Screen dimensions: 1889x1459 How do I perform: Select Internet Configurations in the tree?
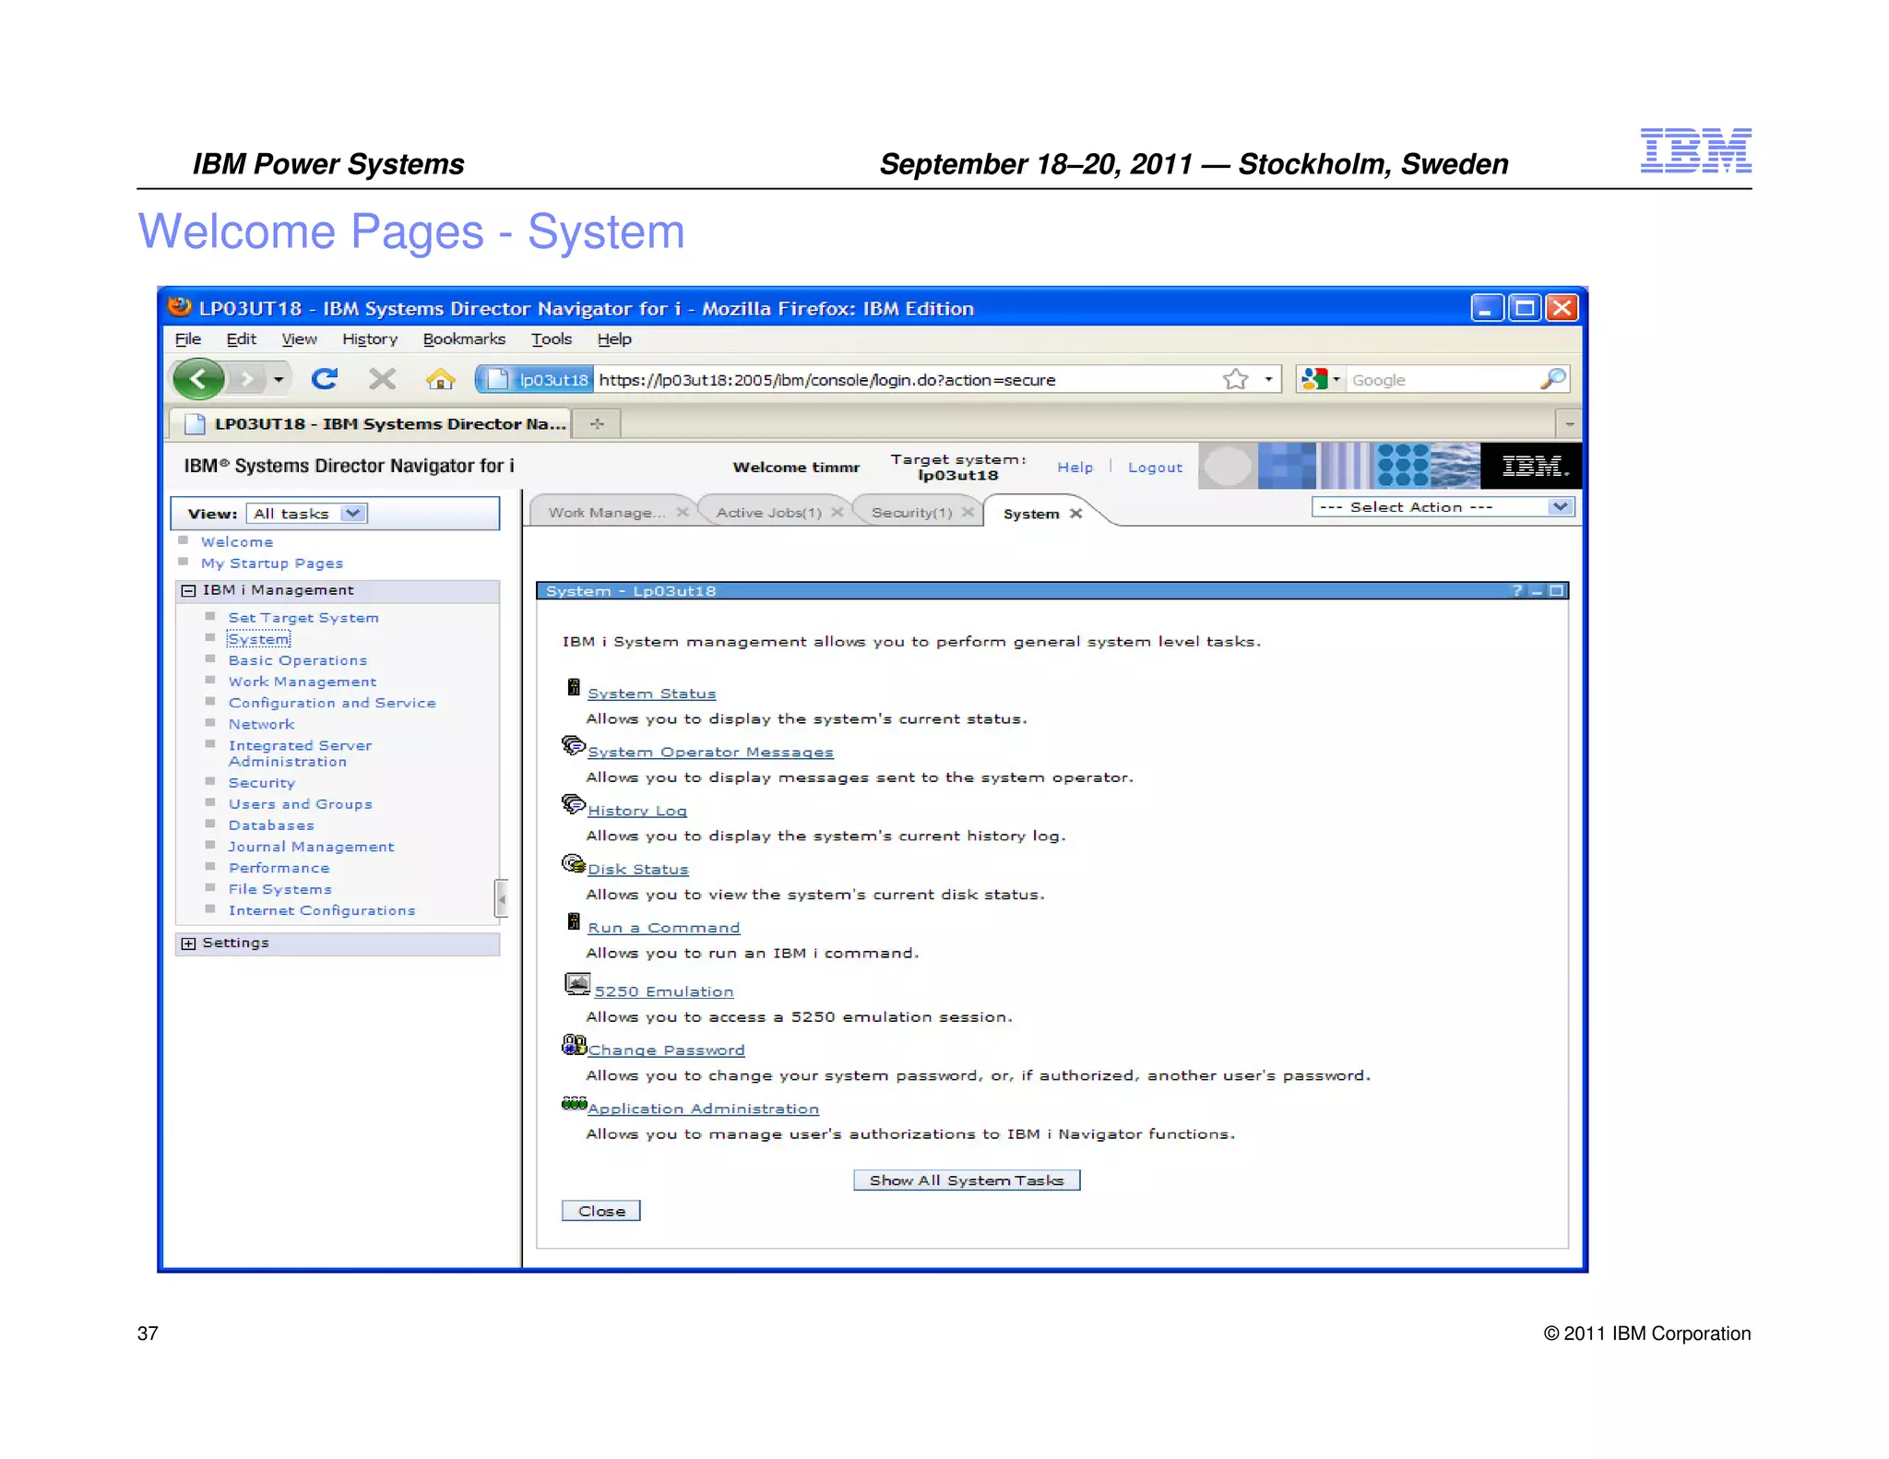click(322, 910)
